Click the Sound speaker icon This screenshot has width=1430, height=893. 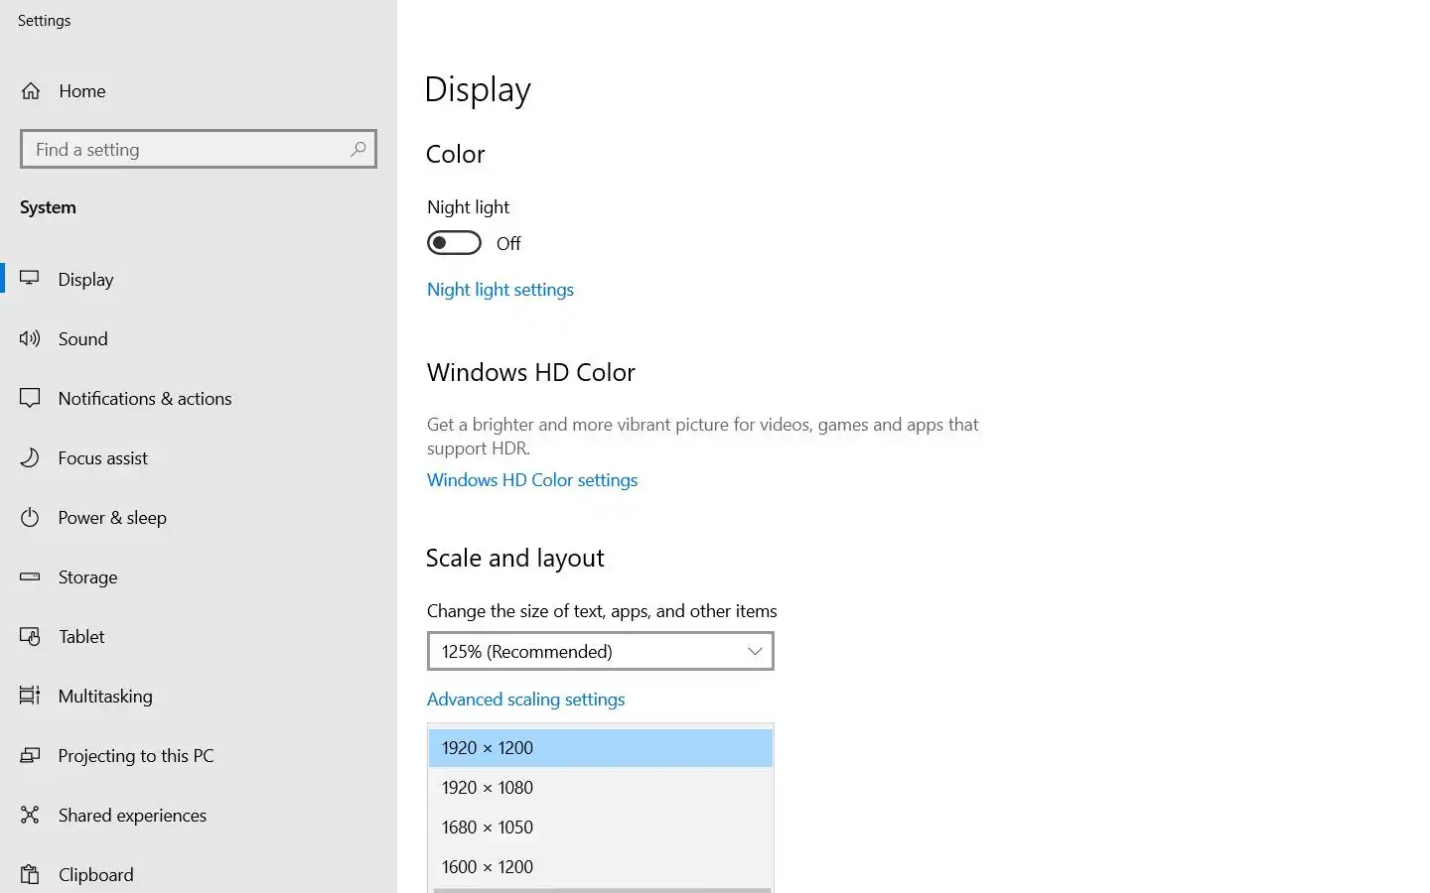[30, 339]
